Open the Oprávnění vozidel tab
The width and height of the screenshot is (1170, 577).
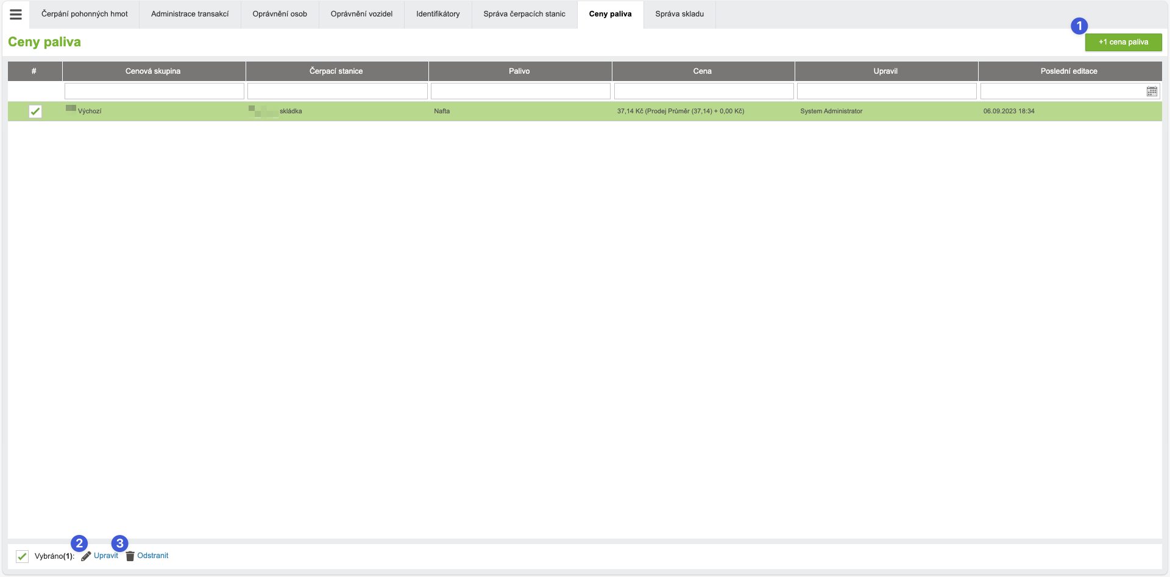click(x=361, y=14)
